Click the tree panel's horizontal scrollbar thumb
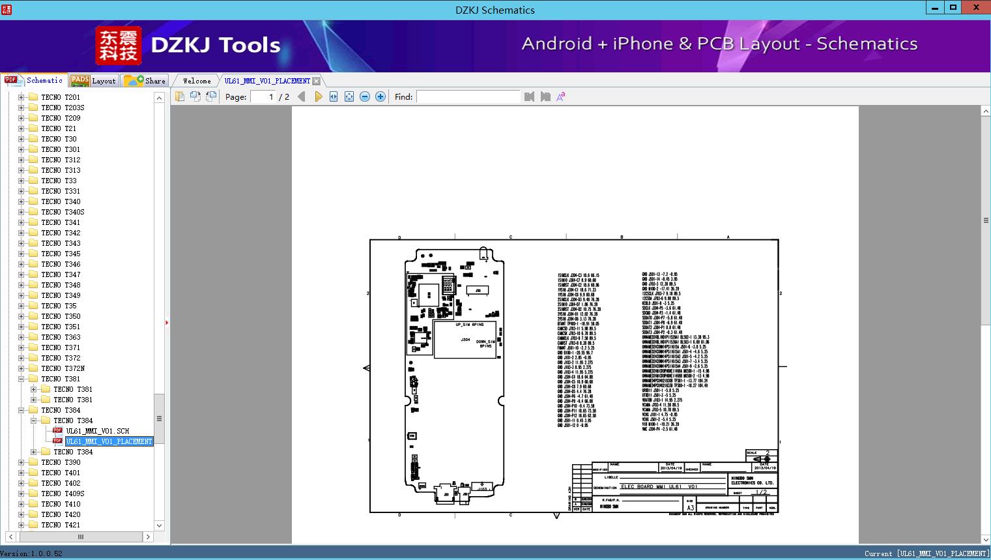The image size is (991, 560). (80, 537)
